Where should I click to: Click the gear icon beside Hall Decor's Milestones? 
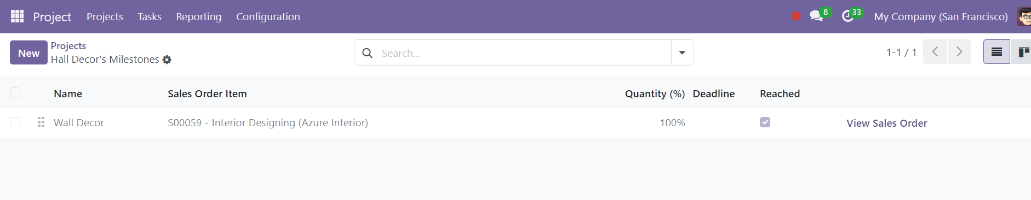pyautogui.click(x=167, y=60)
